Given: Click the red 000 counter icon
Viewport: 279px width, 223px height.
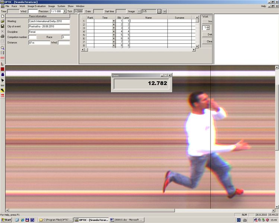Looking at the screenshot, I should pyautogui.click(x=3, y=58).
